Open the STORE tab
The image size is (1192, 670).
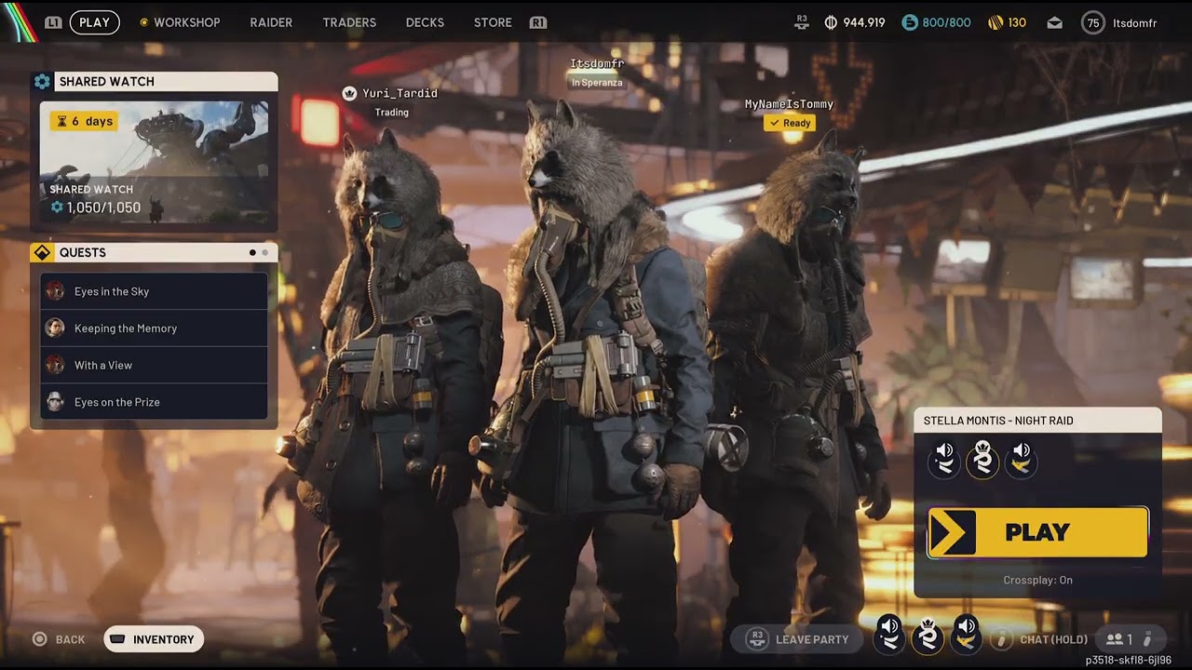coord(493,22)
